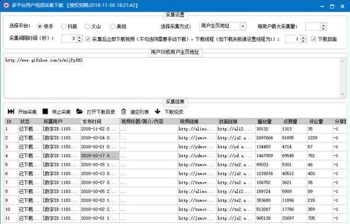Sort by the 点赞量 column header
The height and width of the screenshot is (224, 350).
[x=294, y=121]
